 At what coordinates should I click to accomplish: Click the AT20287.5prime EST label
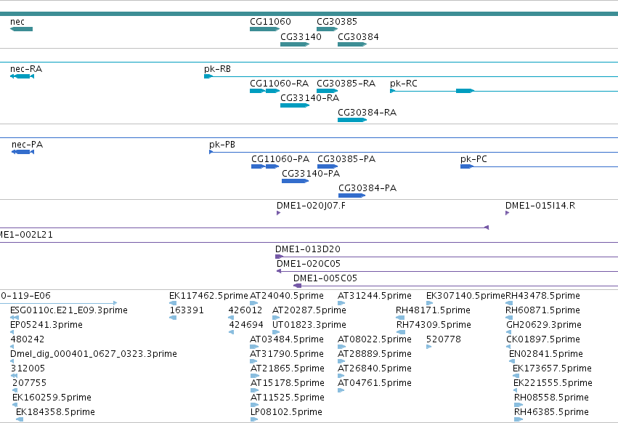point(309,310)
